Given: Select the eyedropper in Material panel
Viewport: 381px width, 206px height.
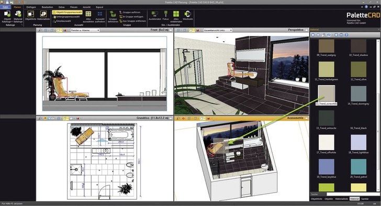Looking at the screenshot, I should [x=323, y=35].
